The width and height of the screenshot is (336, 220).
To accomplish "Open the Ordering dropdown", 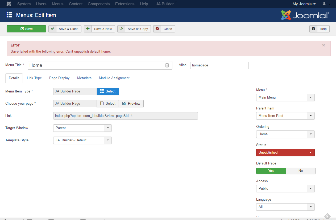I will (x=285, y=134).
